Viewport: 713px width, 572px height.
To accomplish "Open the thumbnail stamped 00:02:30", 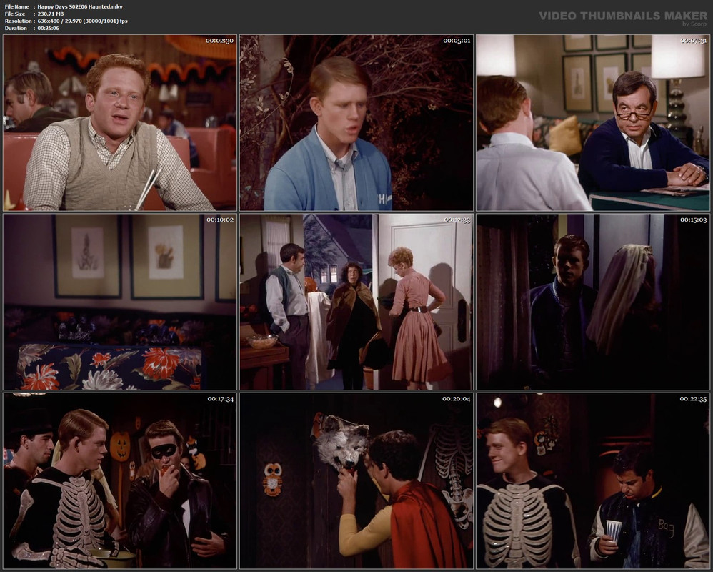I will (120, 123).
